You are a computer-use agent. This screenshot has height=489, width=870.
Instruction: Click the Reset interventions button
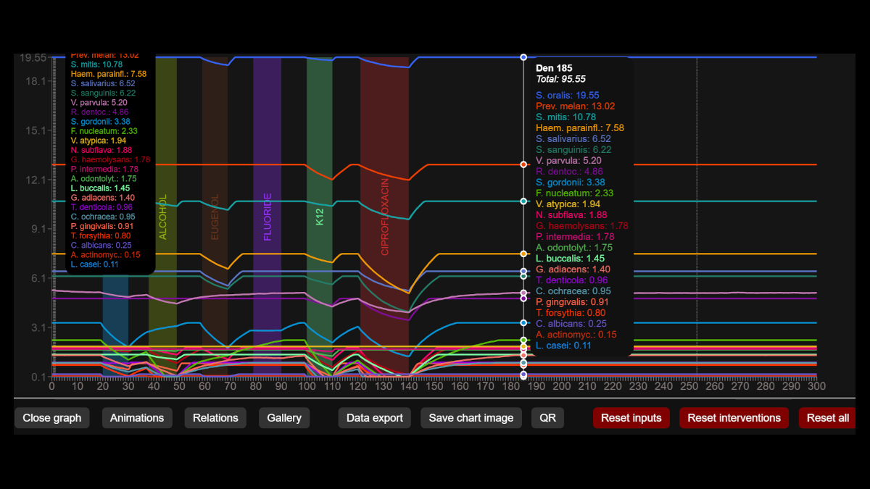tap(734, 418)
